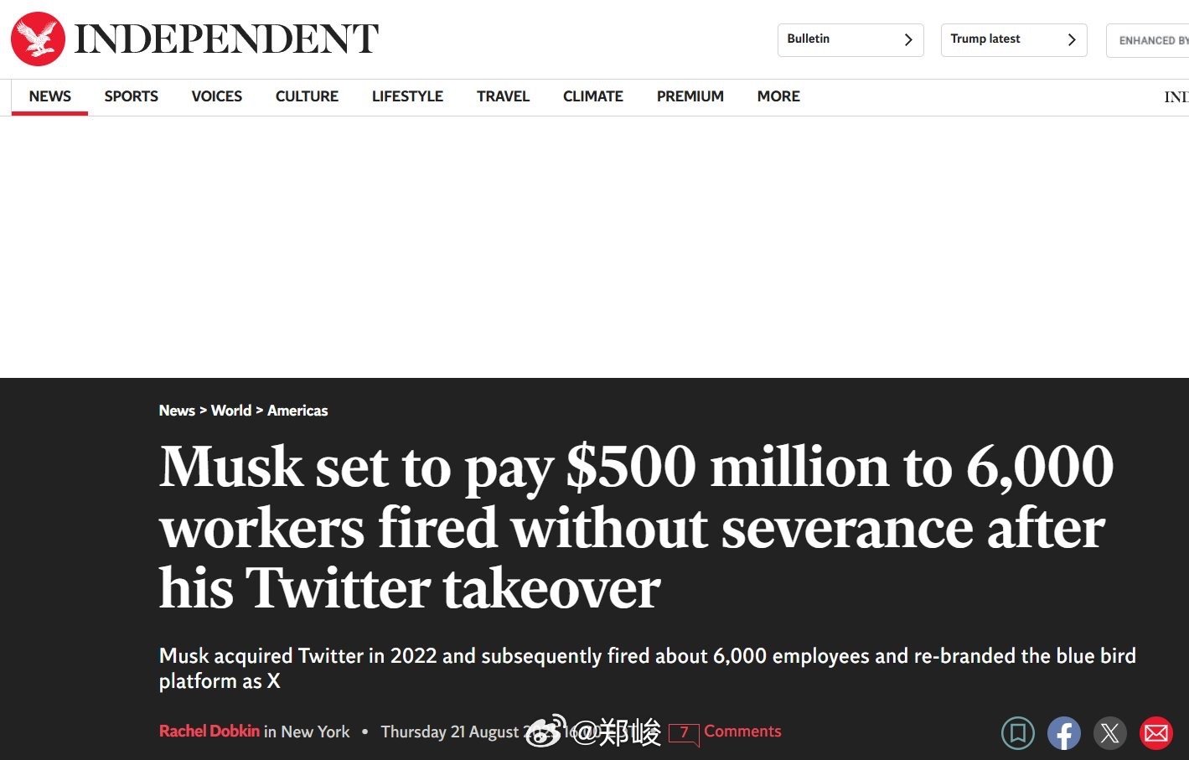Click the Americas breadcrumb link
The height and width of the screenshot is (760, 1189).
tap(297, 411)
